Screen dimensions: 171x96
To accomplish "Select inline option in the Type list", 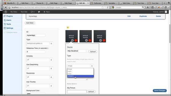I will (80, 74).
